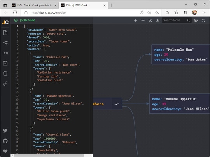Click the expand/collapse nodes sidebar icon
The width and height of the screenshot is (210, 157).
pos(5,53)
